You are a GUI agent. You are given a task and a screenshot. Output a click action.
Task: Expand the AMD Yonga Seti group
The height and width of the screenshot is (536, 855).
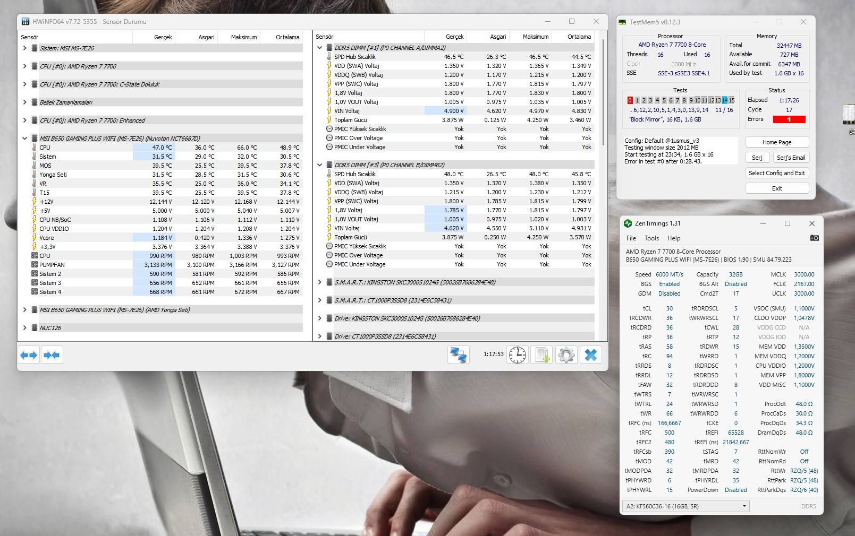click(x=24, y=309)
